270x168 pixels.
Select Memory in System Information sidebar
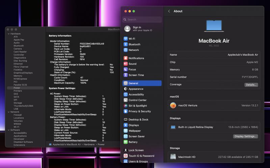(18, 76)
